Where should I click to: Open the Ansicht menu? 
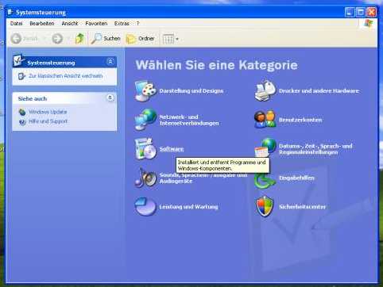pyautogui.click(x=70, y=24)
